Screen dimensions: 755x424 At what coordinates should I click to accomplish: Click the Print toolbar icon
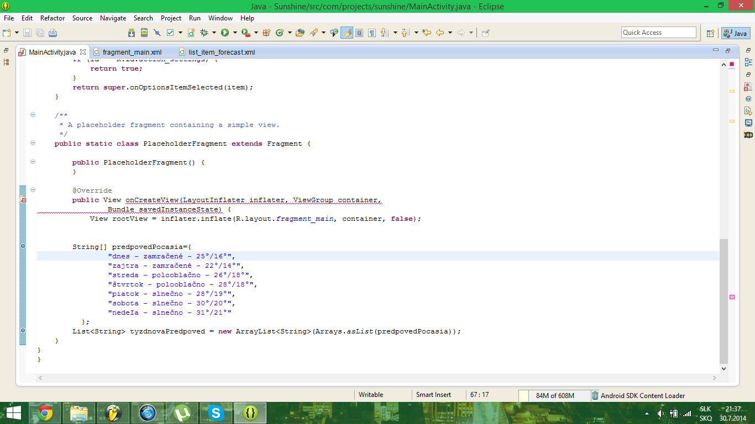pos(53,33)
